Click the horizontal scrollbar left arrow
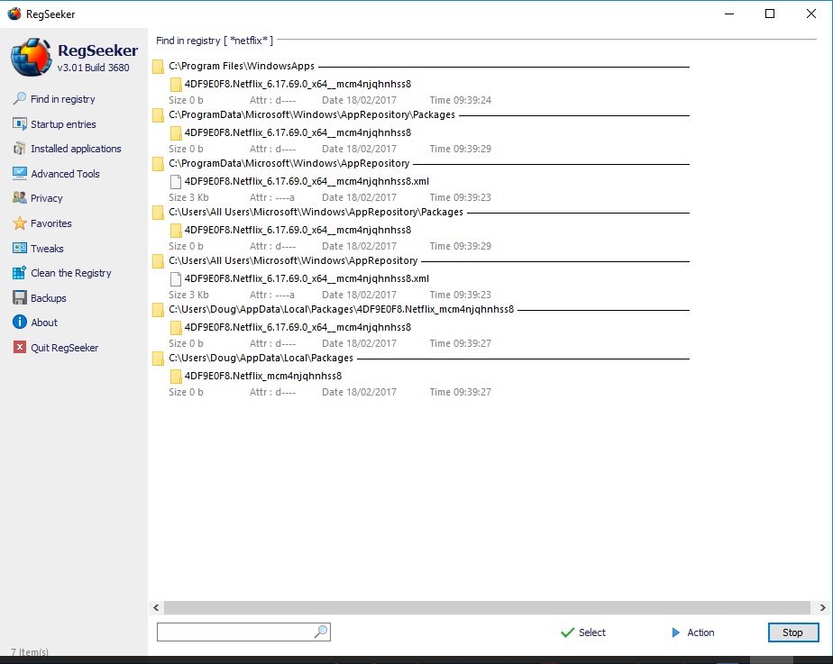Viewport: 833px width, 664px height. 156,607
